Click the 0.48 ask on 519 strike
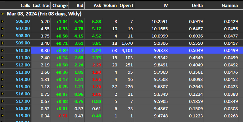 [x=97, y=116]
